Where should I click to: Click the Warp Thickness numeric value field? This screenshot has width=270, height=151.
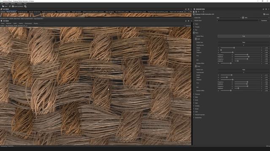pos(266,80)
